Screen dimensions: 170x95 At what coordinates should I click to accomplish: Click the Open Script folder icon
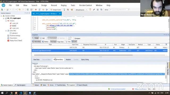(x=7, y=10)
